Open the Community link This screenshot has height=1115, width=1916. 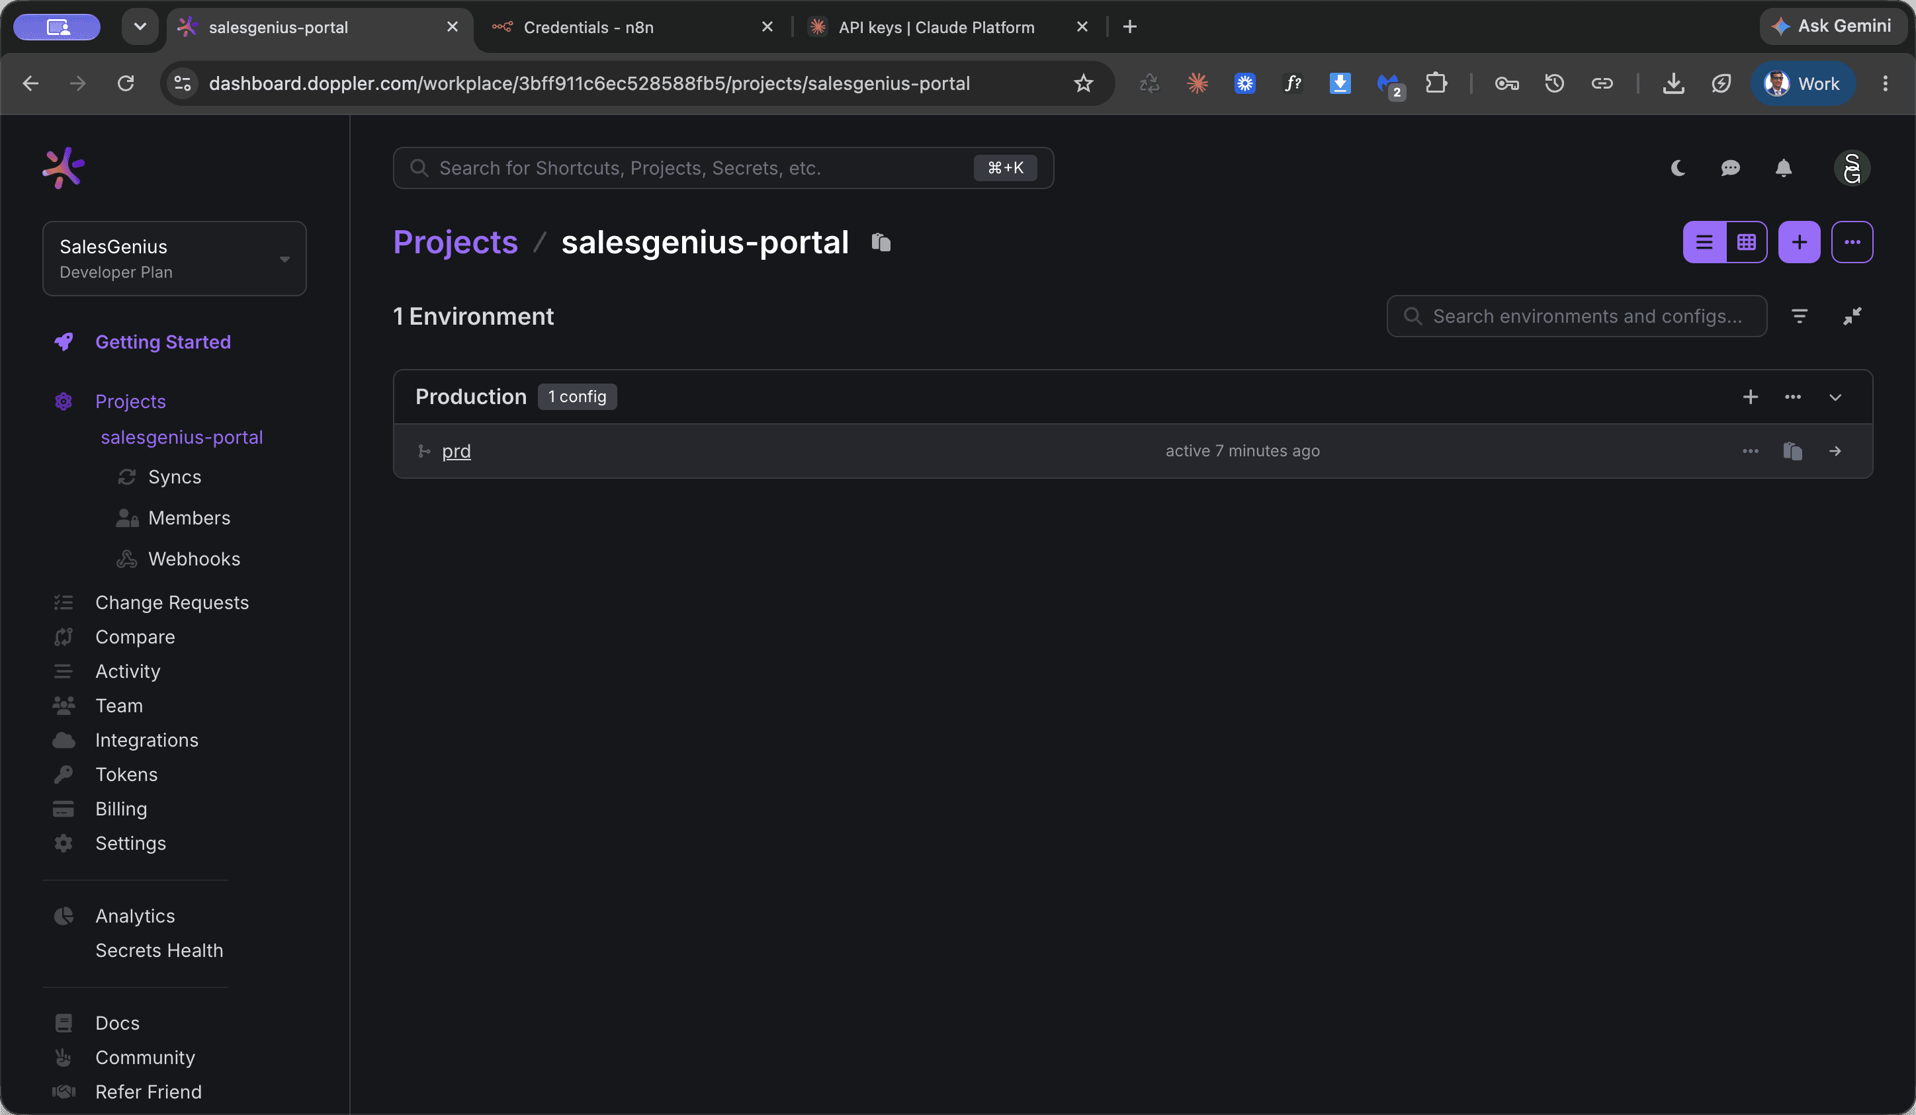click(144, 1058)
